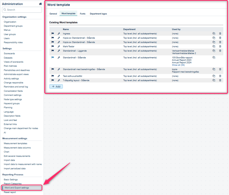Viewport: 229px width, 195px height.
Task: Delete the Tvåspaltig layout - Stående template
Action: pos(220,80)
